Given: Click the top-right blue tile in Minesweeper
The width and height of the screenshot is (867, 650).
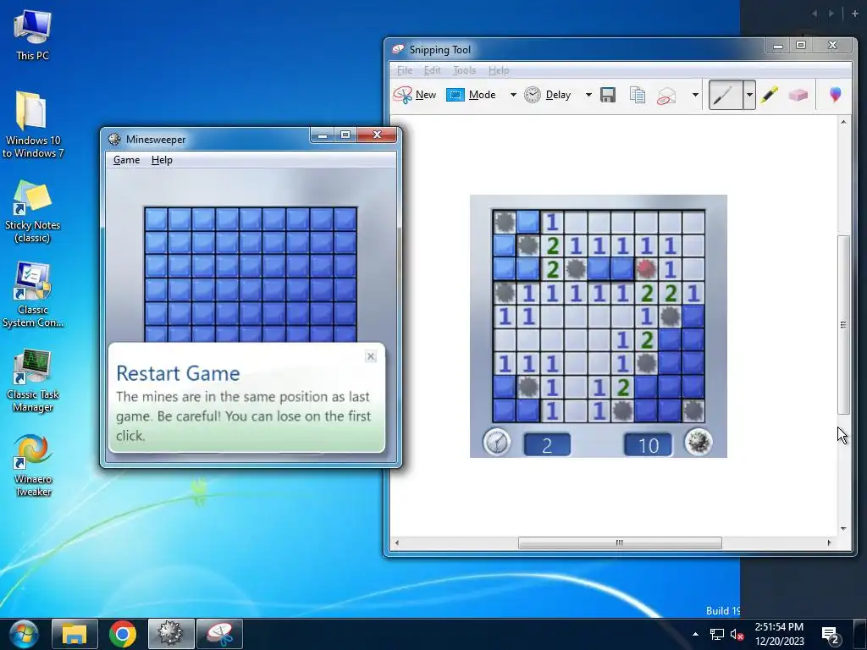Looking at the screenshot, I should coord(345,219).
